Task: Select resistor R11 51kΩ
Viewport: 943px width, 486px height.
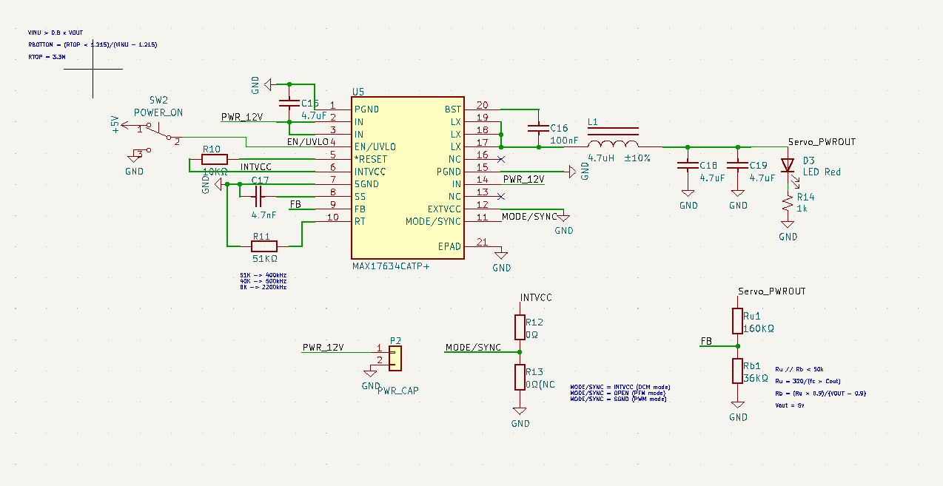Action: 264,246
